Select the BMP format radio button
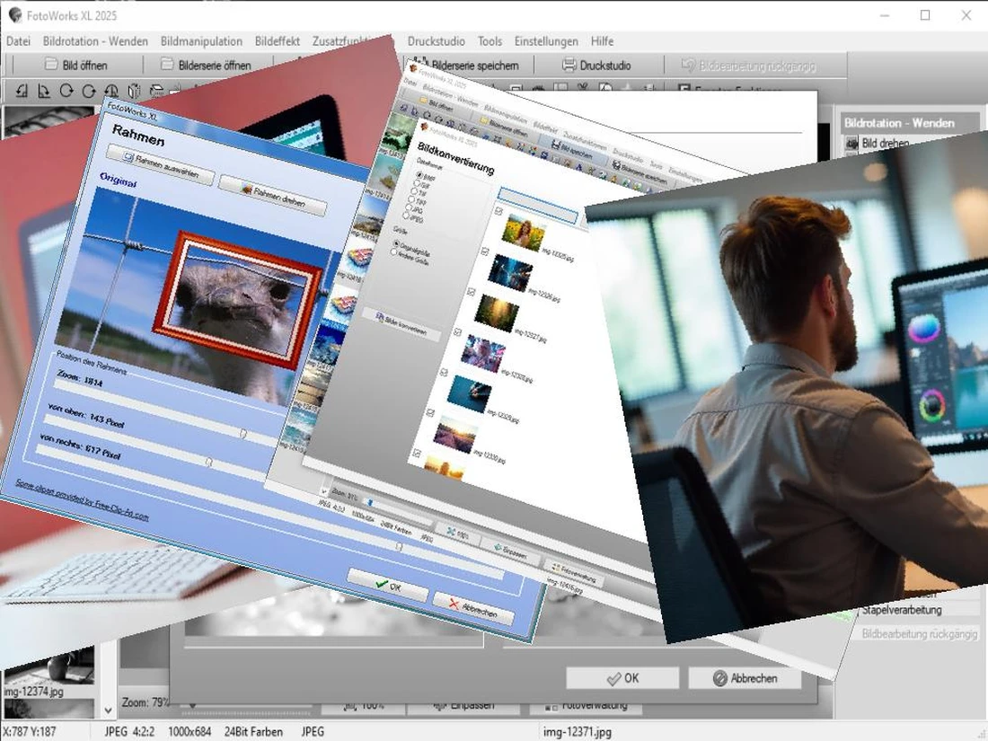Viewport: 988px width, 741px height. tap(419, 175)
